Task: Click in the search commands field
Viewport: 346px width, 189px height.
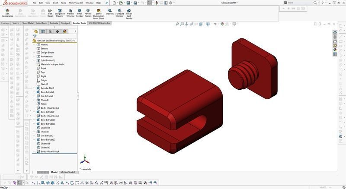Action: 299,3
